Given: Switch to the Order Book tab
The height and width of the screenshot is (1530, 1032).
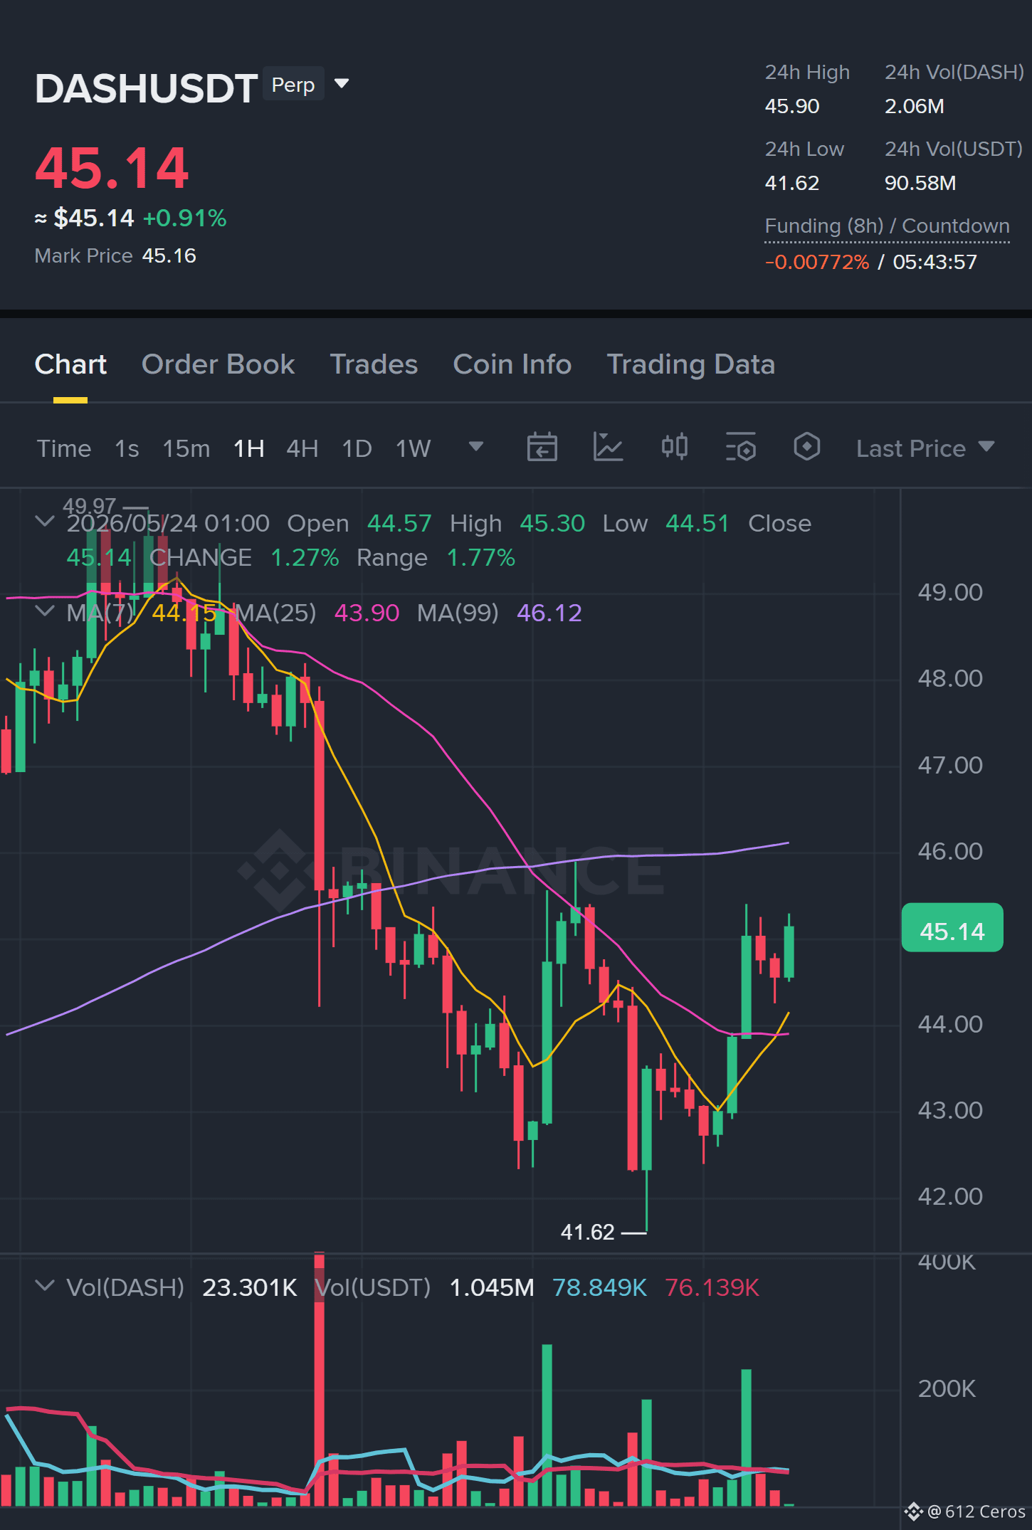Looking at the screenshot, I should click(218, 364).
